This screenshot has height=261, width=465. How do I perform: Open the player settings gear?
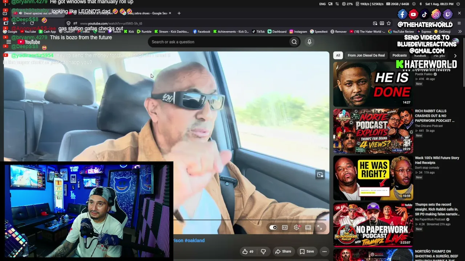pos(296,228)
